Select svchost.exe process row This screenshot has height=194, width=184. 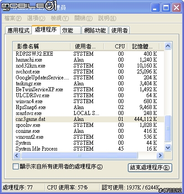click(x=88, y=72)
